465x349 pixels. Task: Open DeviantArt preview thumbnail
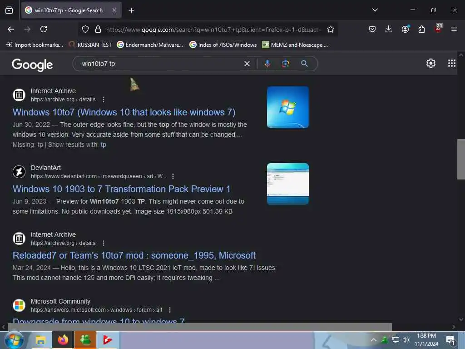[x=287, y=184]
